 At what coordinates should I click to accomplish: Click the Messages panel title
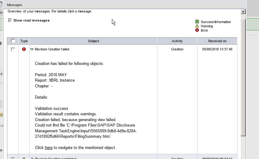14,5
